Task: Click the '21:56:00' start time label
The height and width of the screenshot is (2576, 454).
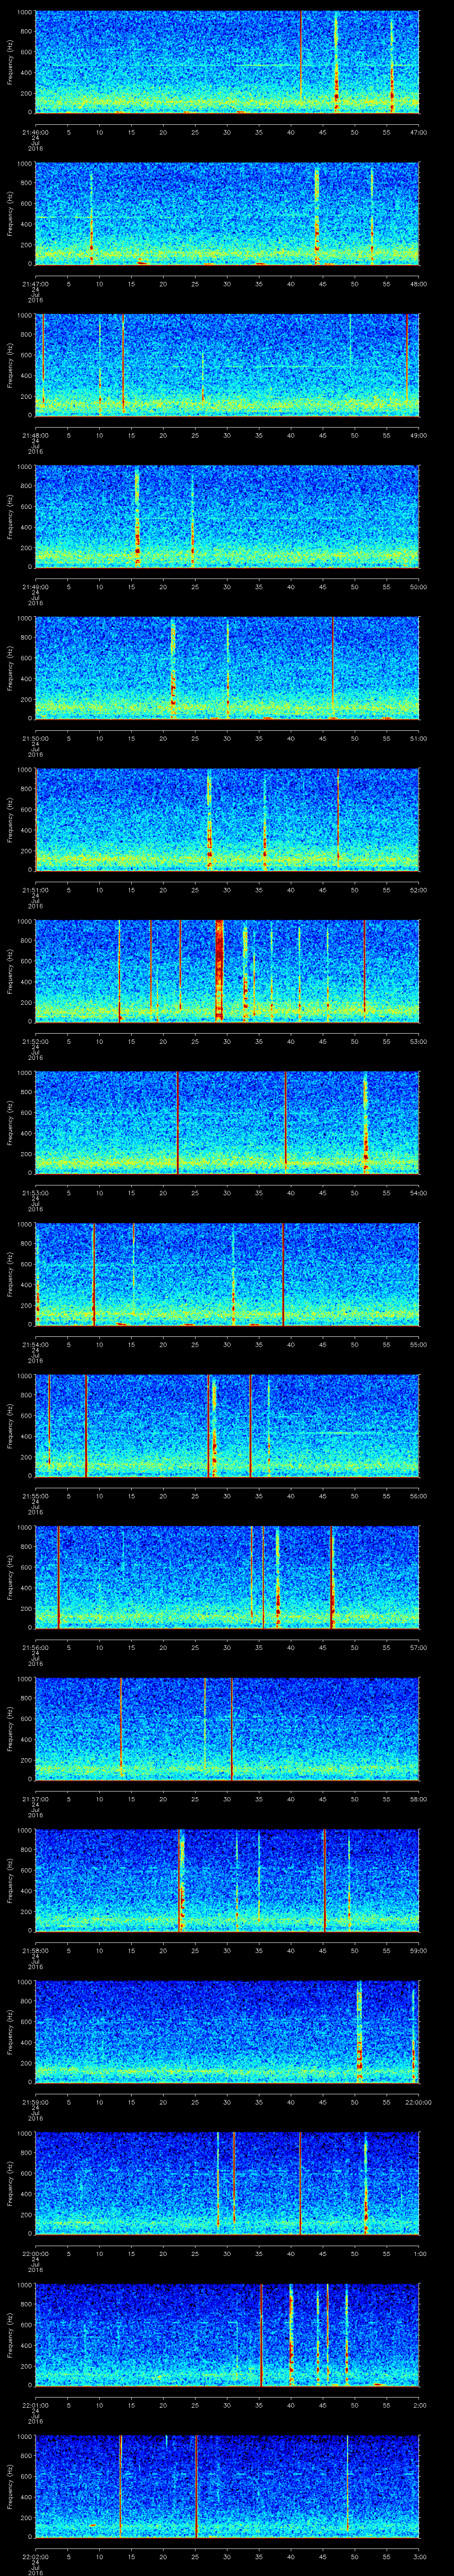Action: coord(35,1647)
